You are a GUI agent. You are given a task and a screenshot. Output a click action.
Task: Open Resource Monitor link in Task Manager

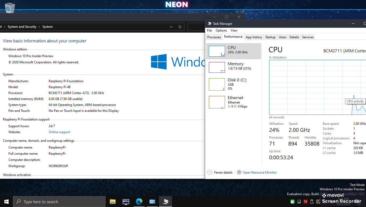(260, 172)
